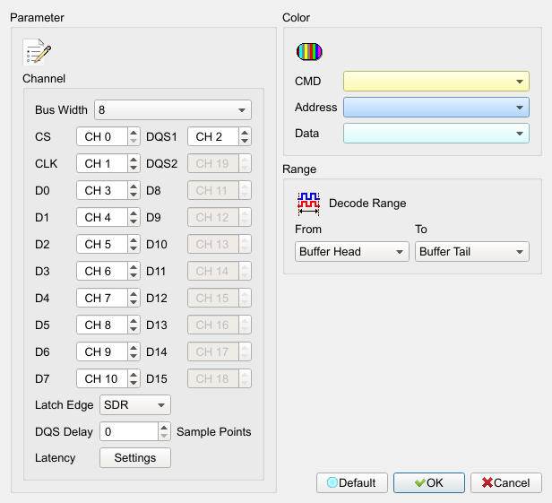Click the disabled D8 CH 11 field
The height and width of the screenshot is (503, 552).
click(x=213, y=191)
